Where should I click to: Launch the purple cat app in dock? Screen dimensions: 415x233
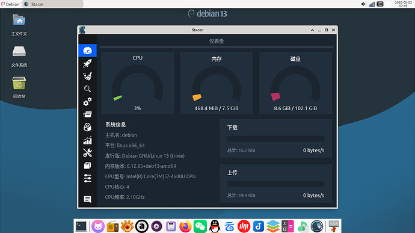pyautogui.click(x=98, y=226)
